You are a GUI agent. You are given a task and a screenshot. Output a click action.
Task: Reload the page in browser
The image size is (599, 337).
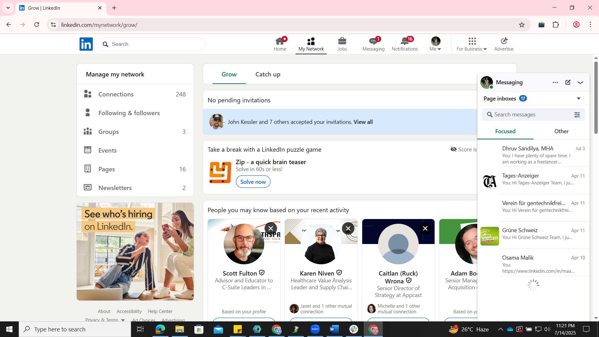[37, 25]
